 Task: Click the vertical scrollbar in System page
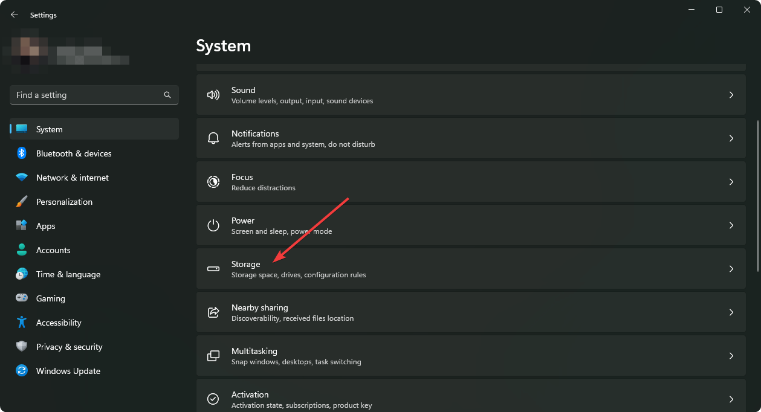click(758, 196)
